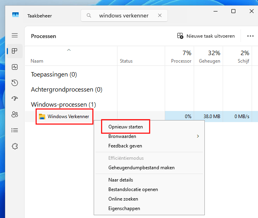Close the Taakbeheer window
This screenshot has height=218, width=258.
tap(252, 11)
